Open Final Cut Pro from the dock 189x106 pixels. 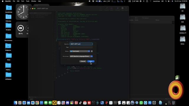point(72,103)
